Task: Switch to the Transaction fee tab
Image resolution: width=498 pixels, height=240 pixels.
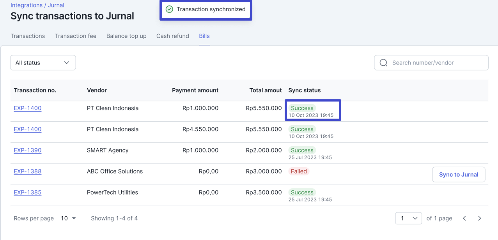Action: pos(76,36)
